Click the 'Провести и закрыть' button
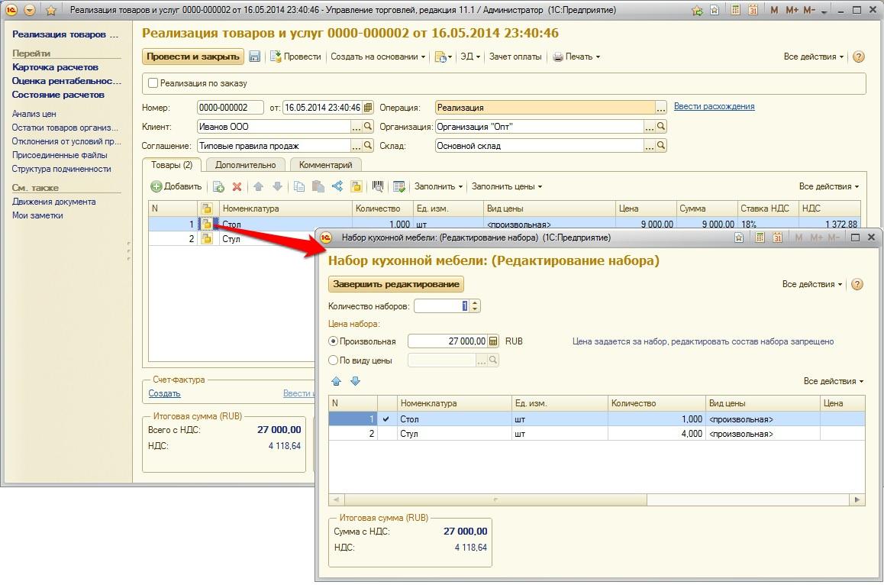The image size is (884, 585). pos(193,57)
